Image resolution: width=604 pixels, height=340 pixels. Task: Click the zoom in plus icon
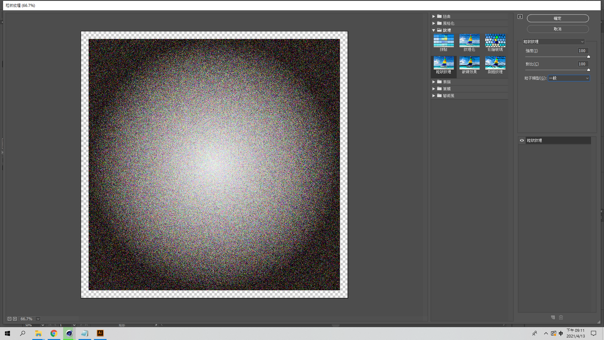(15, 319)
